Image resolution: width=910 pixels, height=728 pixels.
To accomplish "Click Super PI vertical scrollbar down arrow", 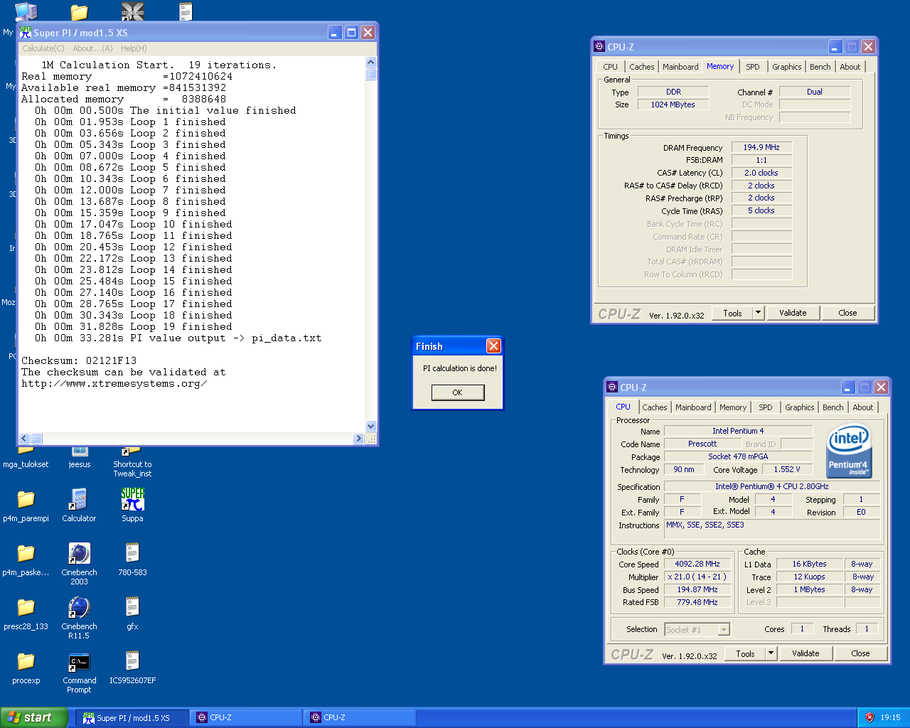I will pyautogui.click(x=370, y=427).
